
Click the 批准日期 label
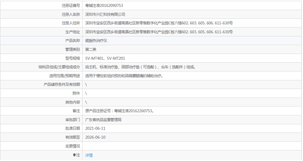(x=73, y=129)
